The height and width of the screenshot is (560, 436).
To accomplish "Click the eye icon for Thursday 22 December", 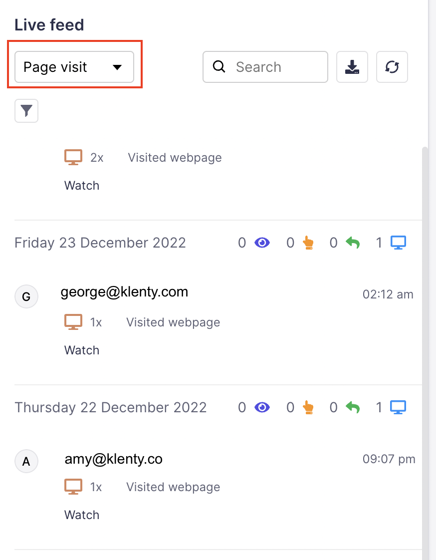I will coord(262,408).
